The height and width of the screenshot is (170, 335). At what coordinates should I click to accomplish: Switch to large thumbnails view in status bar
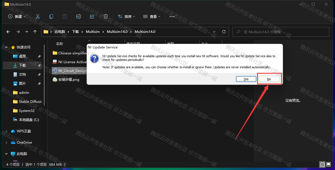328,164
